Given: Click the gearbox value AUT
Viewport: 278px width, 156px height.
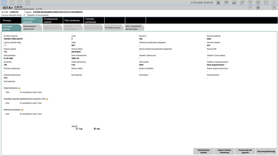Looking at the screenshot, I should 209,45.
